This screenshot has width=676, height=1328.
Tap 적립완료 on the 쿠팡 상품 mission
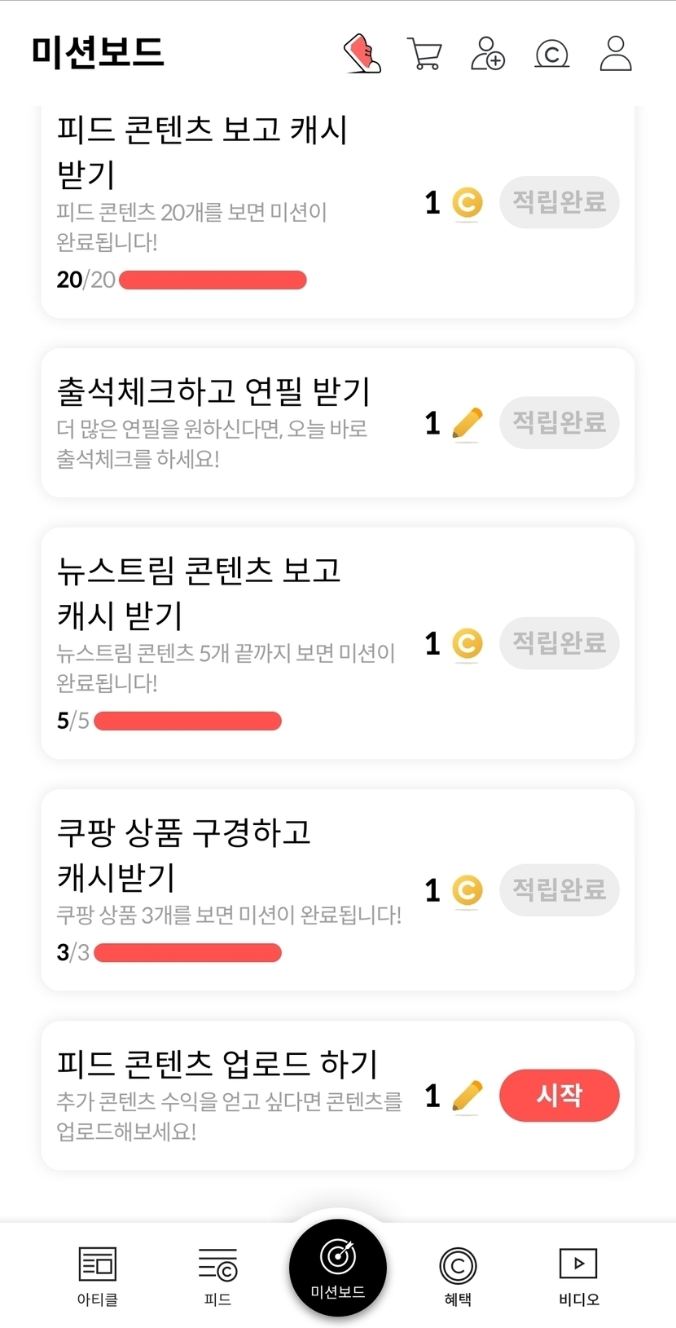pos(560,889)
